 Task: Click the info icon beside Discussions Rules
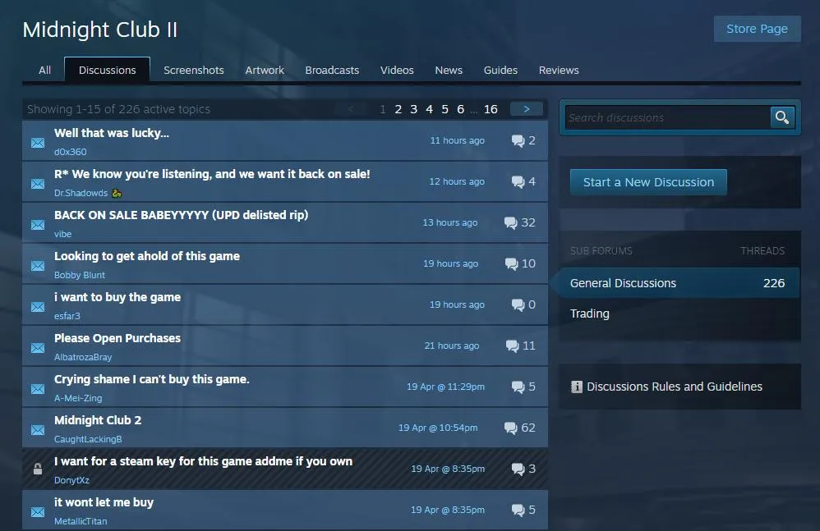coord(577,387)
